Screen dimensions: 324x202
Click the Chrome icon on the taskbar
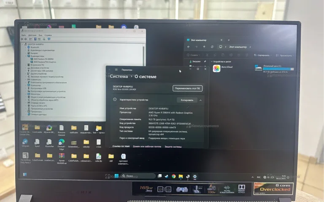pos(173,176)
